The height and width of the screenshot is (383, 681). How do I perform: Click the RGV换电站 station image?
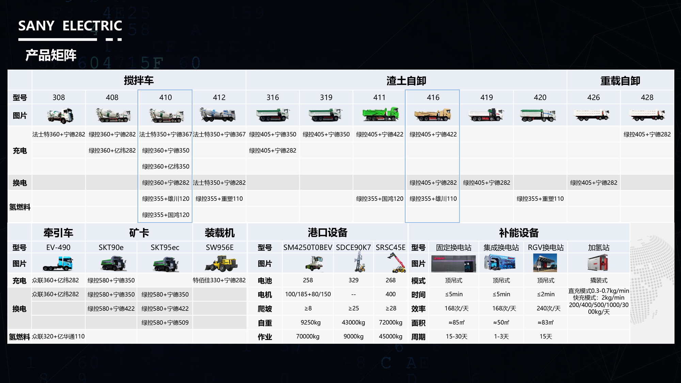coord(545,263)
